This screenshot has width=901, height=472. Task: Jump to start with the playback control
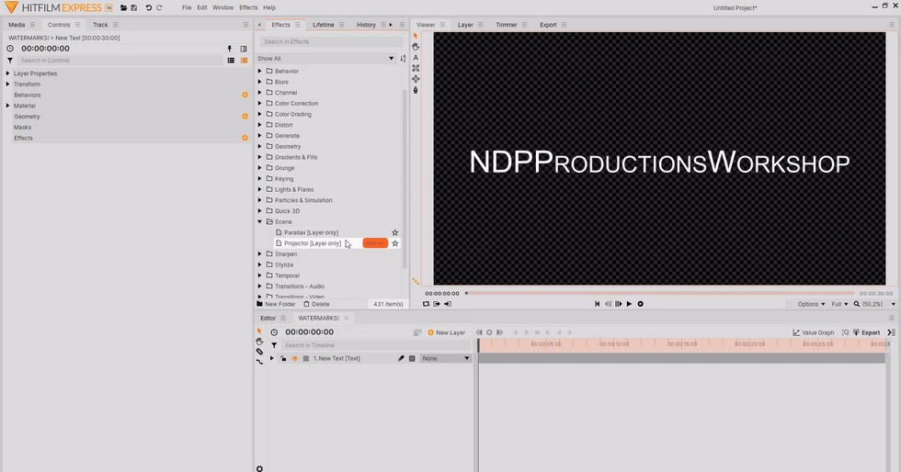coord(597,304)
